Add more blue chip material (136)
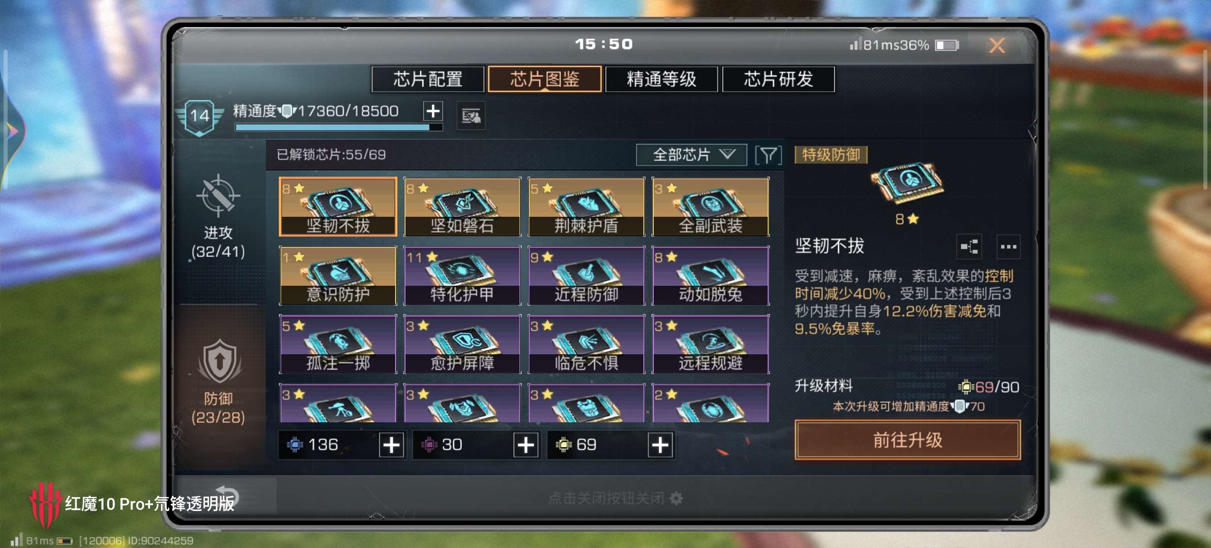This screenshot has height=548, width=1211. (392, 444)
